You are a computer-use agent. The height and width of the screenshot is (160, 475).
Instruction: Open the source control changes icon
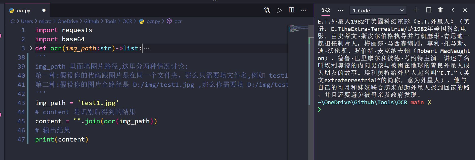267,10
